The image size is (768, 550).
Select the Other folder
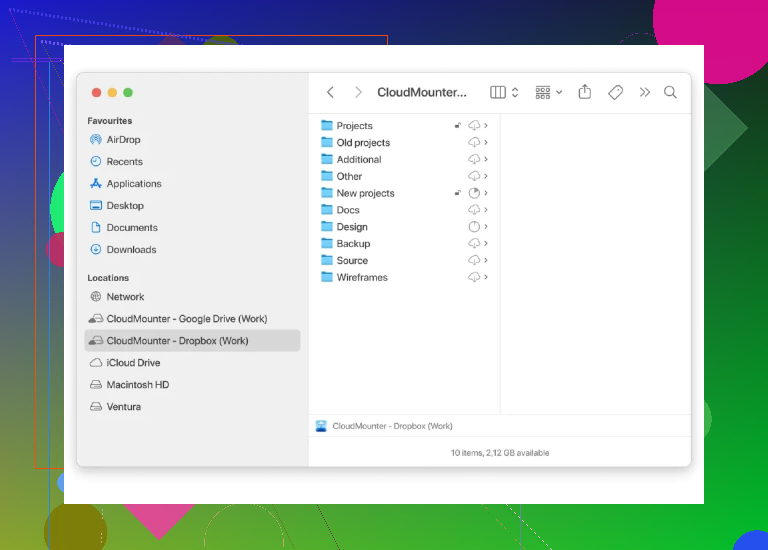point(404,176)
